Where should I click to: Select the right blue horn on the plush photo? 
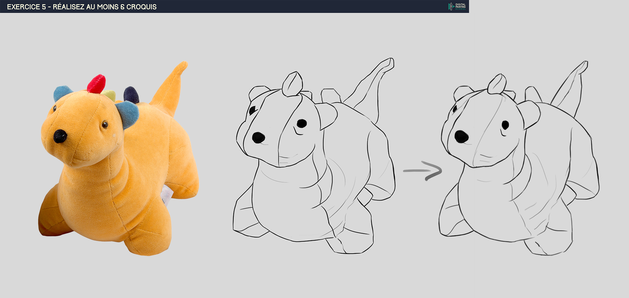(x=129, y=113)
